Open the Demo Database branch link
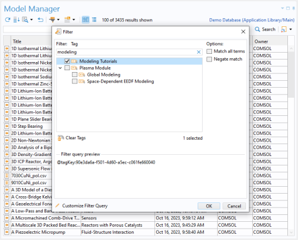298x240 pixels. tap(252, 20)
